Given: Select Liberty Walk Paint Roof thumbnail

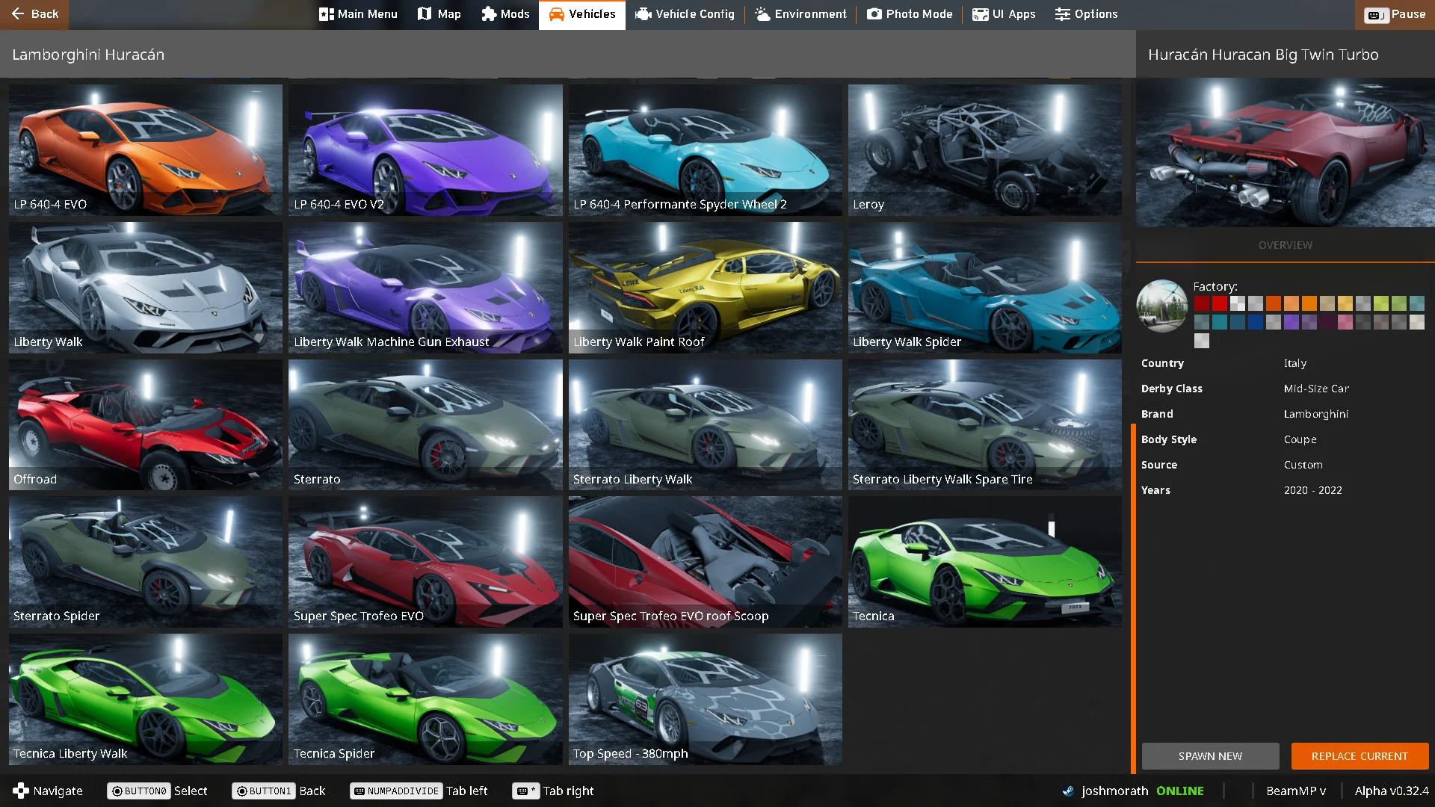Looking at the screenshot, I should (705, 287).
